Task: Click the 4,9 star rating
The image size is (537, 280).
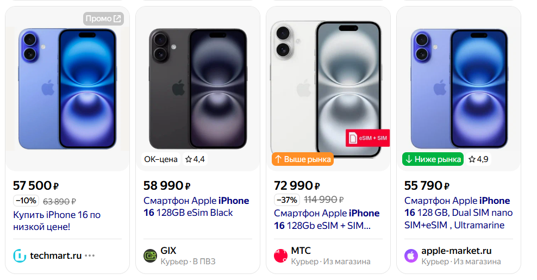Action: pos(478,159)
